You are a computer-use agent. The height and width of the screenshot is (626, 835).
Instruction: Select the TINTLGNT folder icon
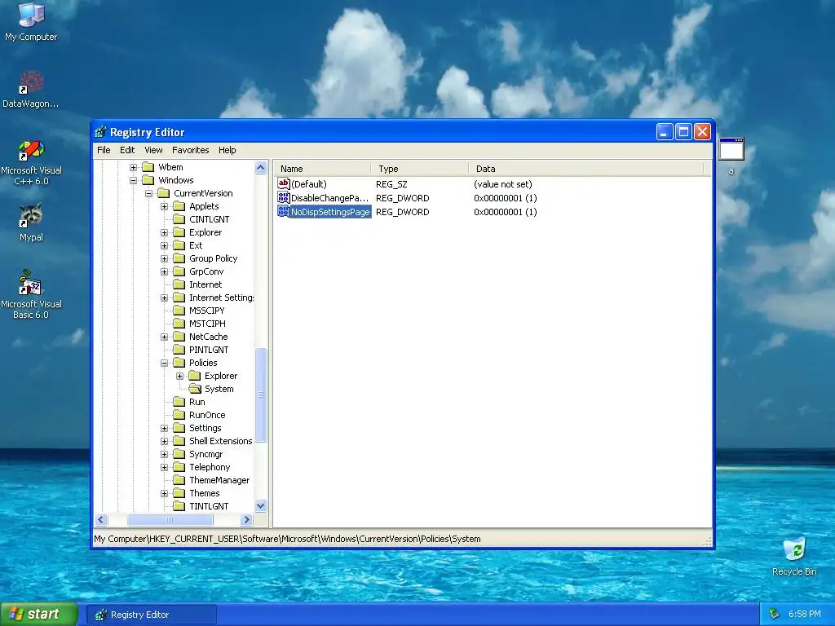pyautogui.click(x=179, y=506)
